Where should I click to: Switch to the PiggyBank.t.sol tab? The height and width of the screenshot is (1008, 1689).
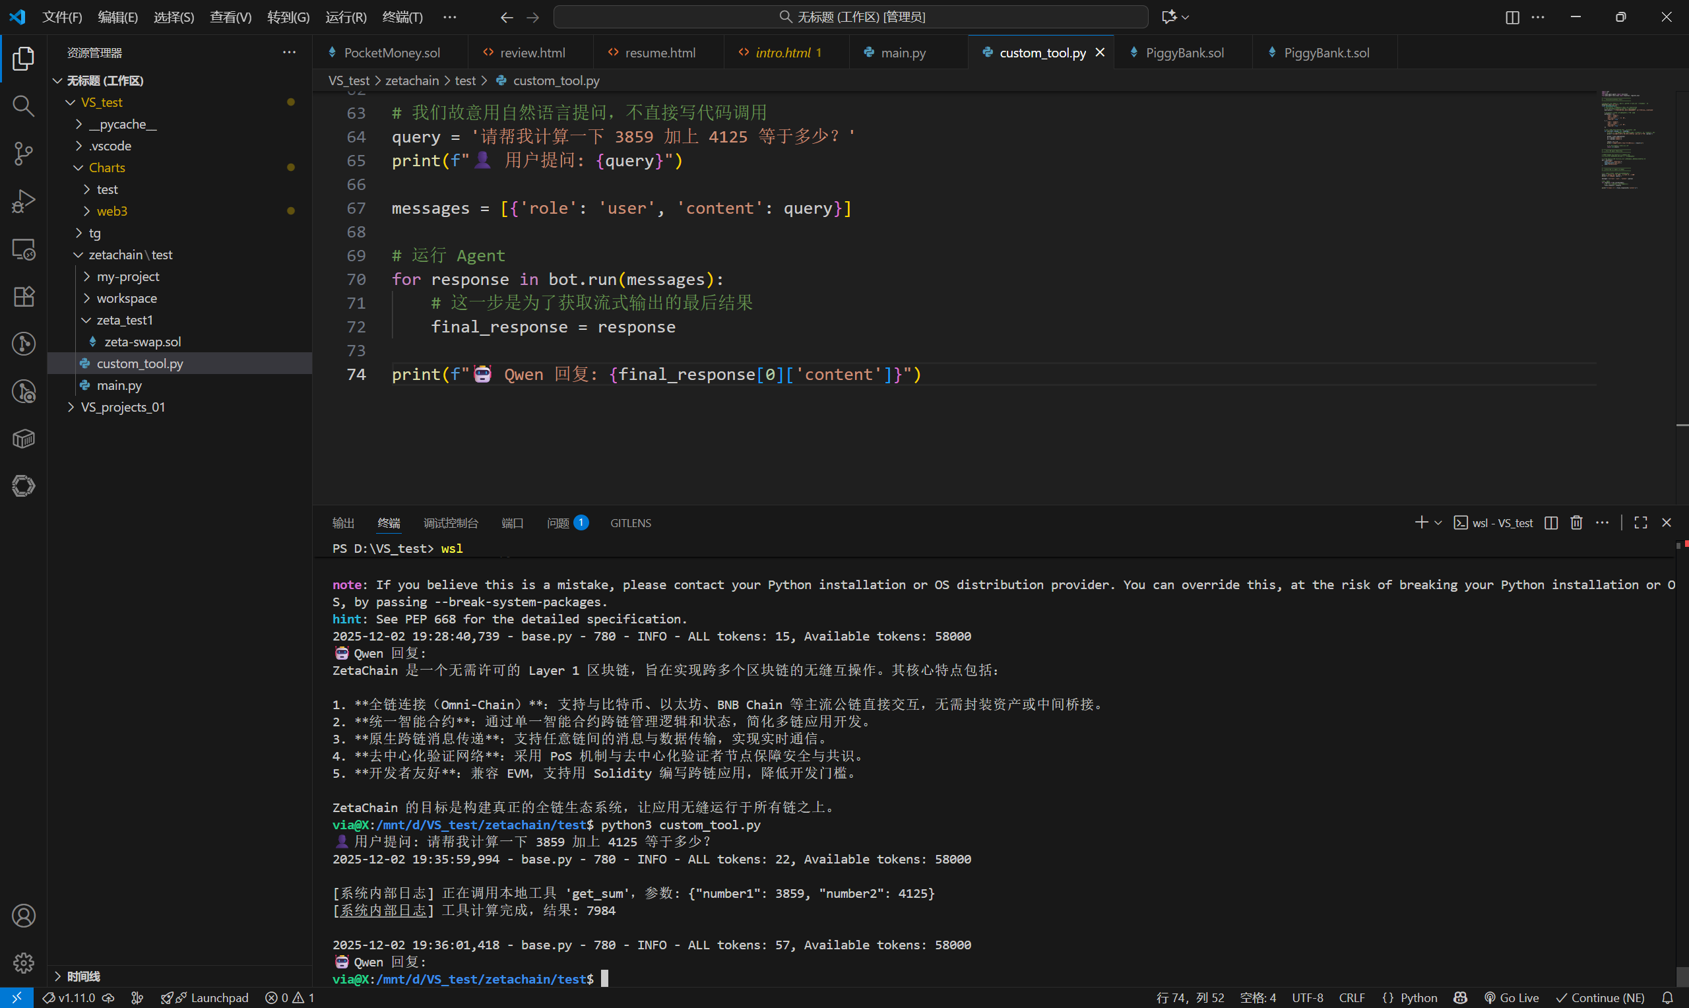point(1323,52)
